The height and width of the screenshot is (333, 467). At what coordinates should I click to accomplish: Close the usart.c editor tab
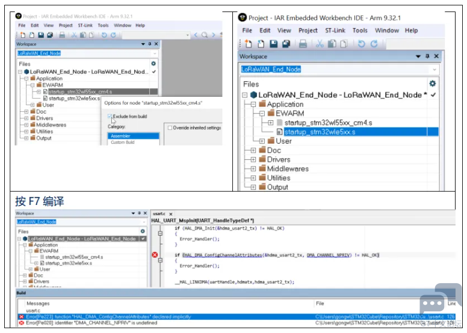tap(171, 214)
